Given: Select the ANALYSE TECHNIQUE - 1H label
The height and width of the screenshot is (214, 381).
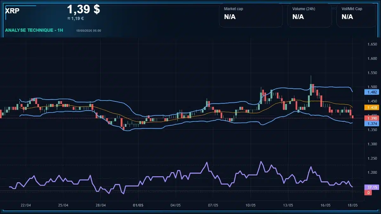Looking at the screenshot, I should [34, 30].
